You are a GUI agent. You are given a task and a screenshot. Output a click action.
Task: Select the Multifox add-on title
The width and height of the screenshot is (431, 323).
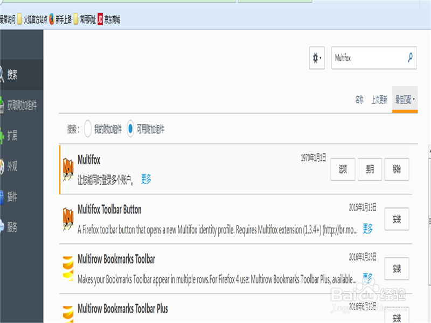click(89, 159)
